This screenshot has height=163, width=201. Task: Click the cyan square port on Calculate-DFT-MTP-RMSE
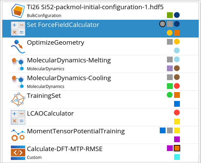pos(177,157)
